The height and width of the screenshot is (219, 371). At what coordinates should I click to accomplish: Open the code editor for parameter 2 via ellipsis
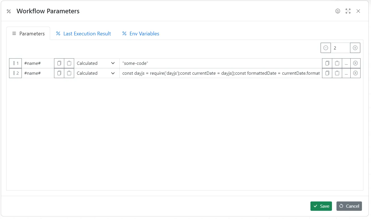346,73
